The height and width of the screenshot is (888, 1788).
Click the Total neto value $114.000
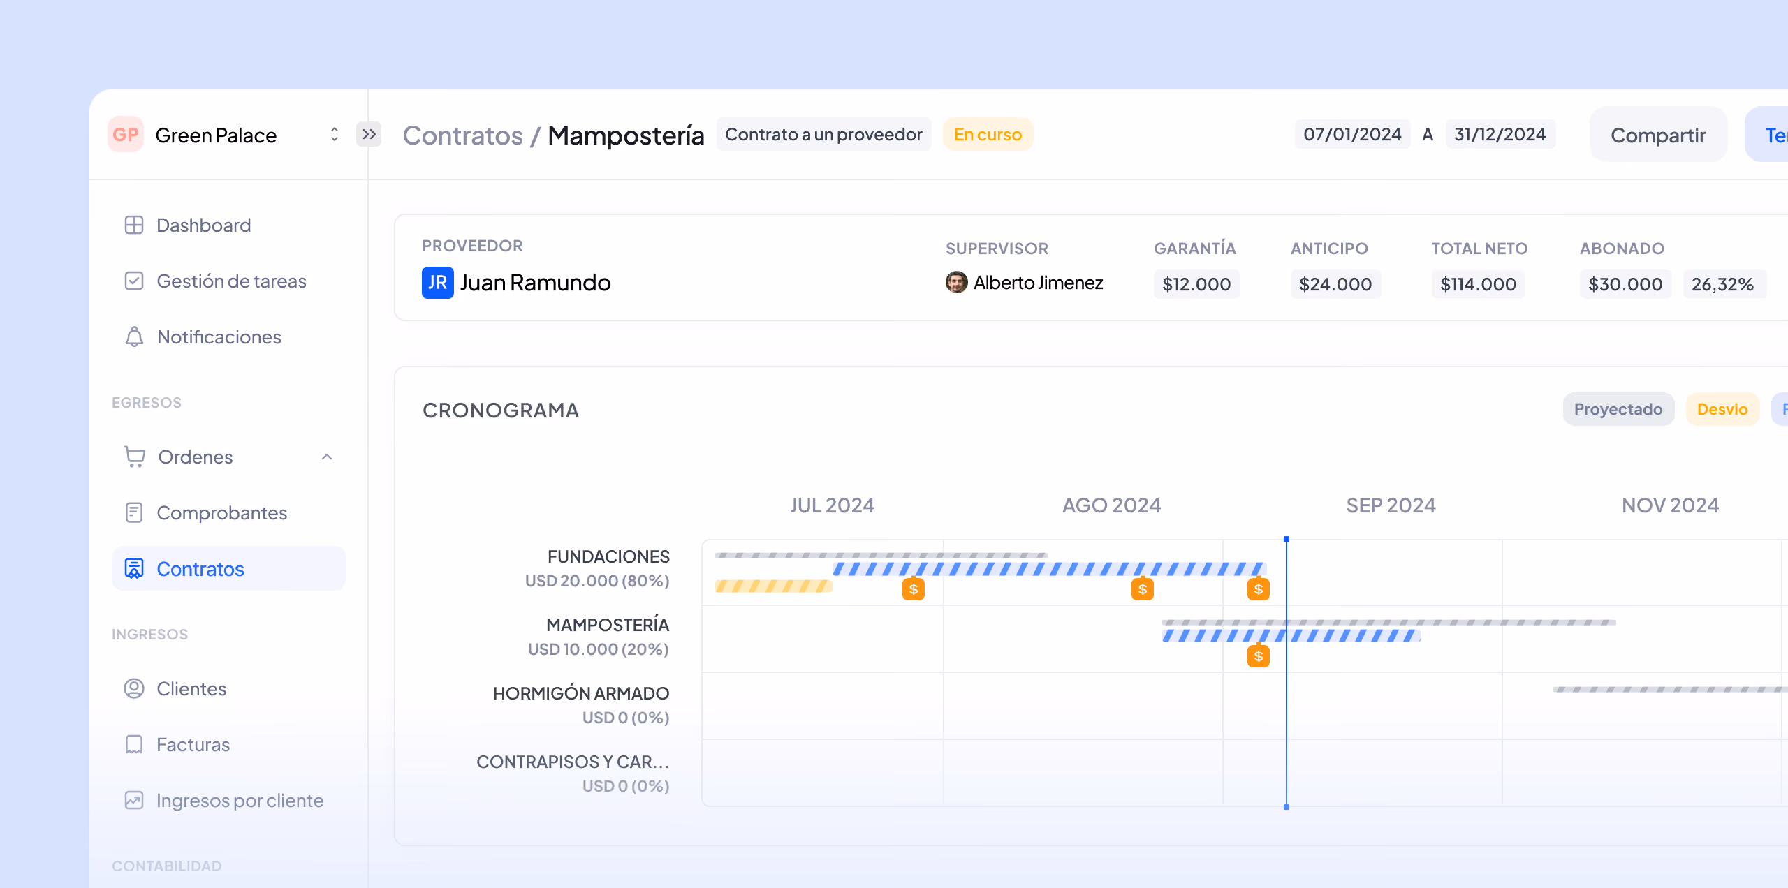[1478, 283]
